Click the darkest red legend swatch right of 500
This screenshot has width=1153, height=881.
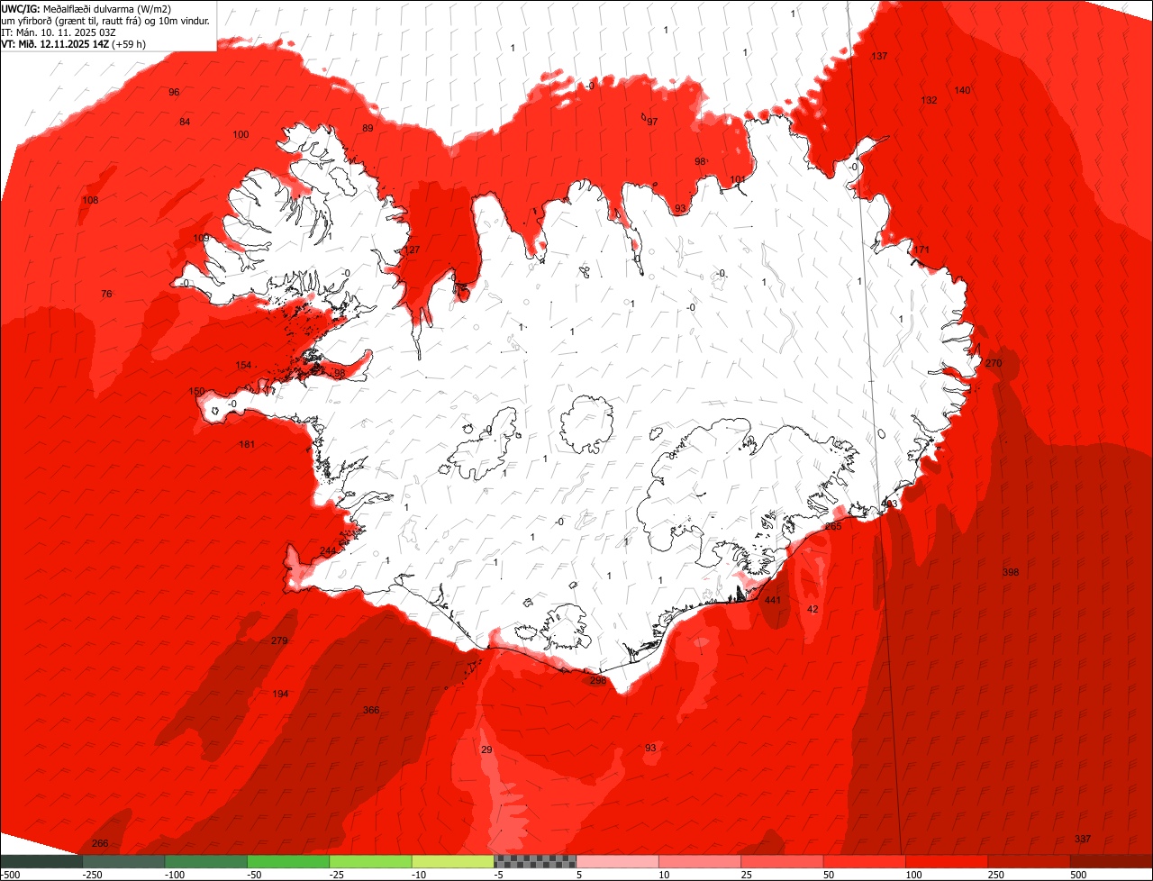(x=1112, y=861)
